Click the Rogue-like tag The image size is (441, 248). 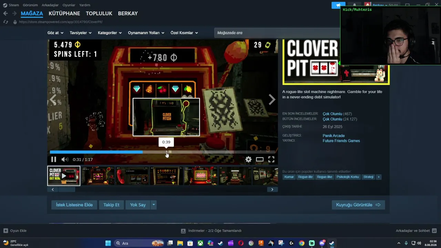point(325,177)
